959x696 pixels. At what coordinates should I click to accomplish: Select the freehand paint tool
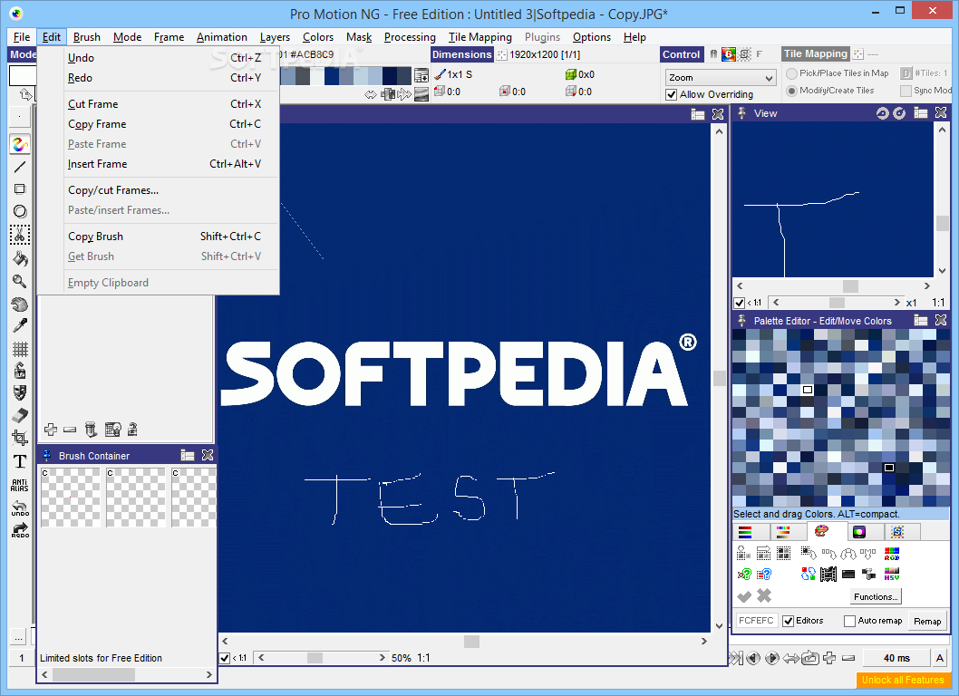(x=20, y=144)
